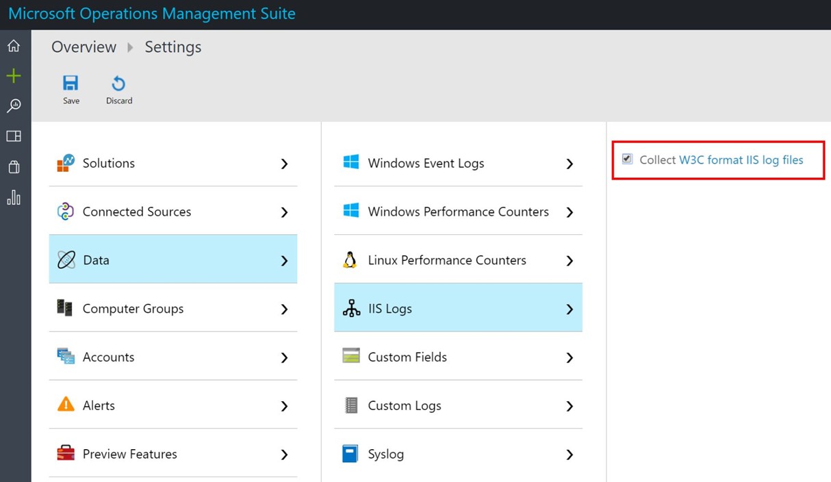Expand the Alerts chevron arrow
The width and height of the screenshot is (831, 482).
(284, 406)
